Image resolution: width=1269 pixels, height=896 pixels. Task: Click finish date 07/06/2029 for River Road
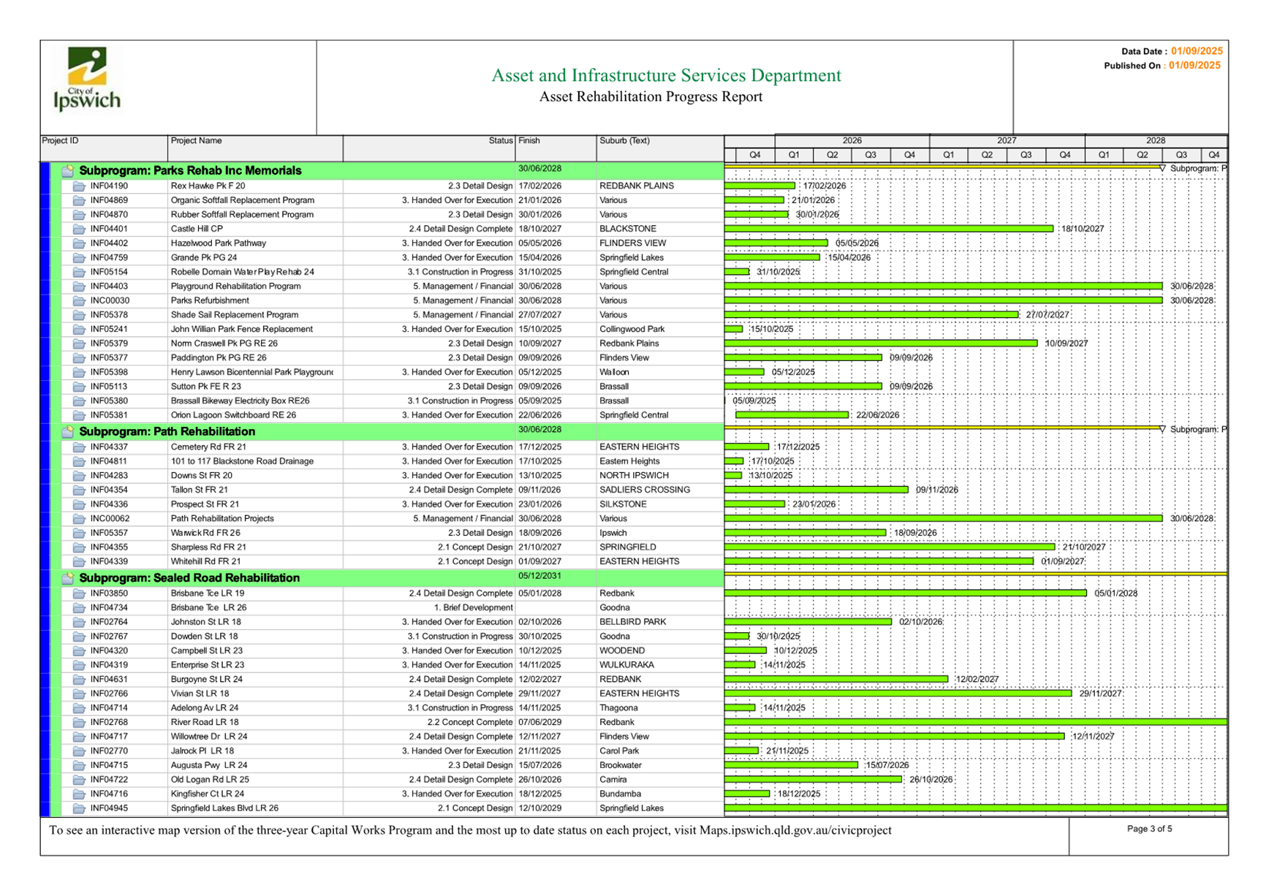[x=540, y=722]
